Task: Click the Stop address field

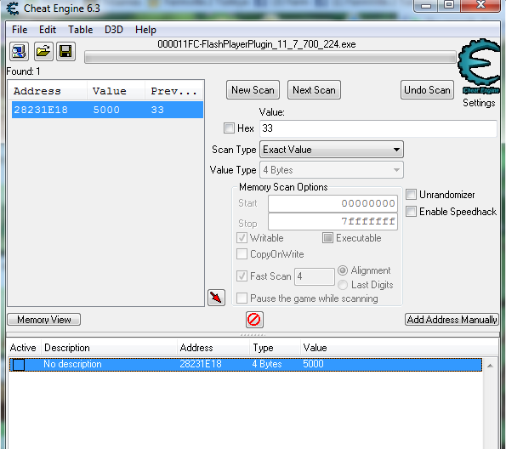Action: point(333,221)
